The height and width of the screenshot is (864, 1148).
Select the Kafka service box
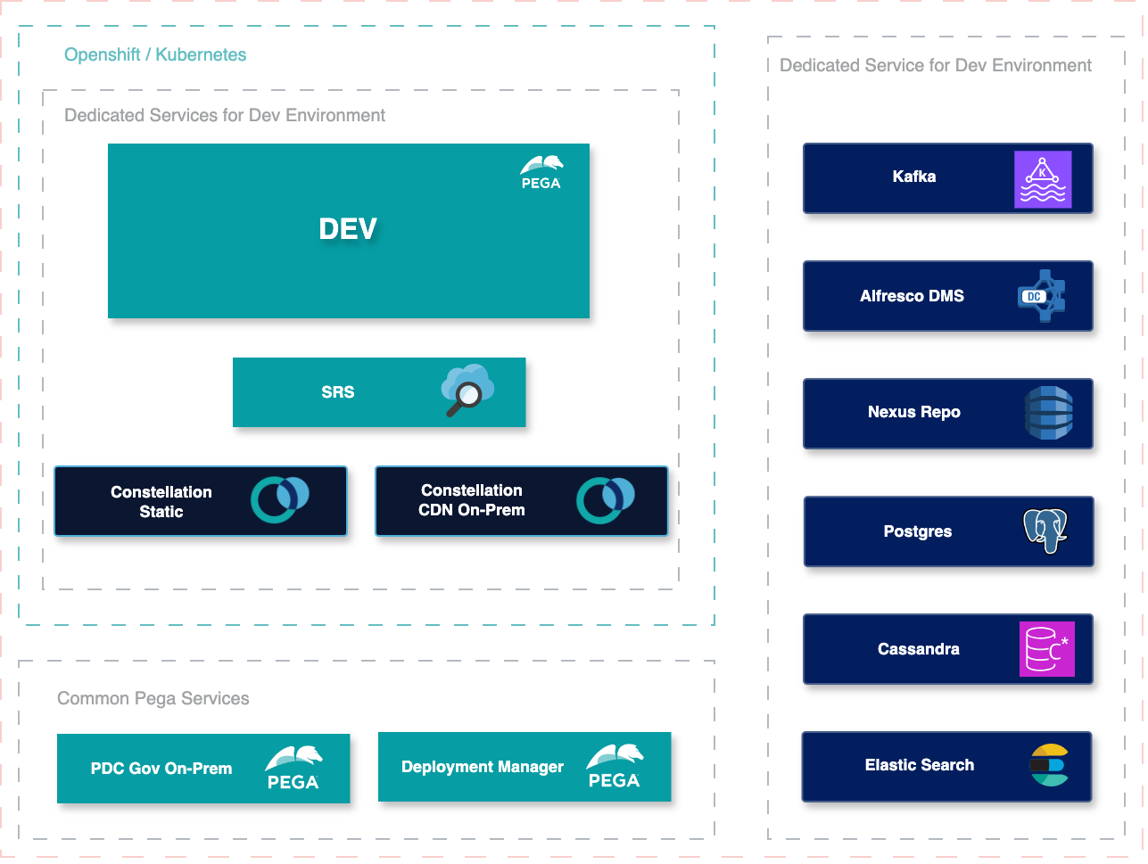click(x=948, y=178)
